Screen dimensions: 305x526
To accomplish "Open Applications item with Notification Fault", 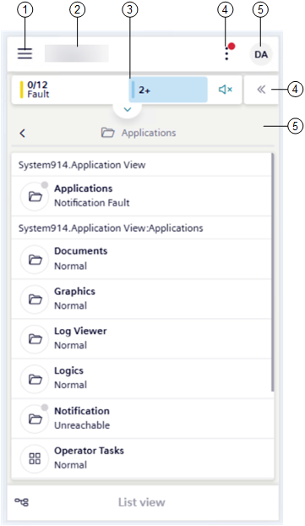I will (141, 196).
